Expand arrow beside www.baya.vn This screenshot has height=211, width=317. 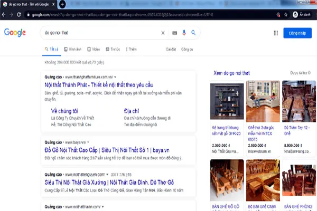pos(88,142)
